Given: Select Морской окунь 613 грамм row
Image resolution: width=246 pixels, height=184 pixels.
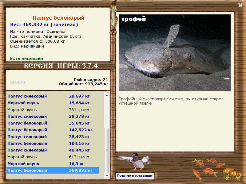Looking at the screenshot, I should (x=52, y=157).
